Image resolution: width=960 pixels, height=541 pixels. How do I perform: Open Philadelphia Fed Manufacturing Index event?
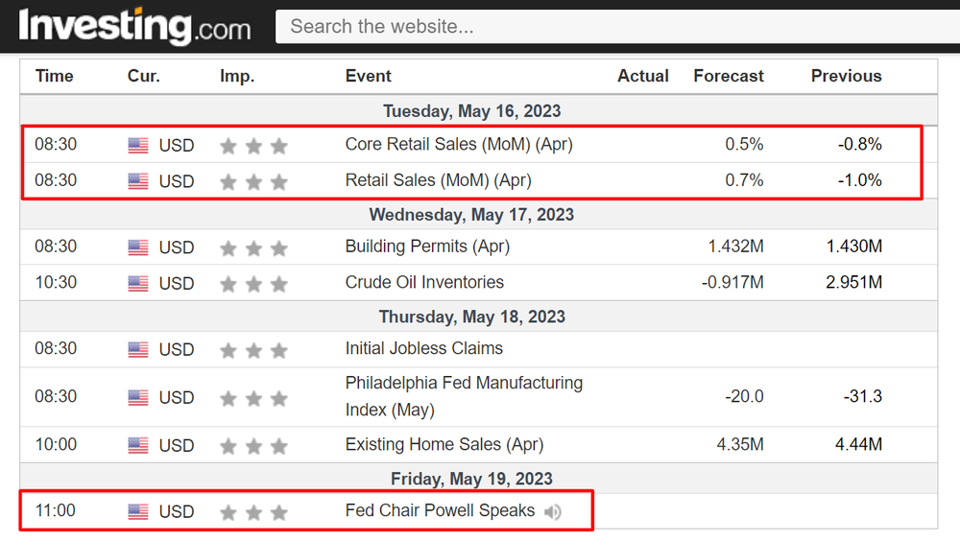coord(464,396)
